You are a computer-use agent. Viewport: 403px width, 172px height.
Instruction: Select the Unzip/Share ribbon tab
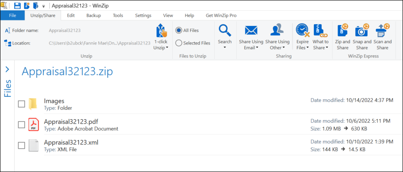tap(43, 16)
